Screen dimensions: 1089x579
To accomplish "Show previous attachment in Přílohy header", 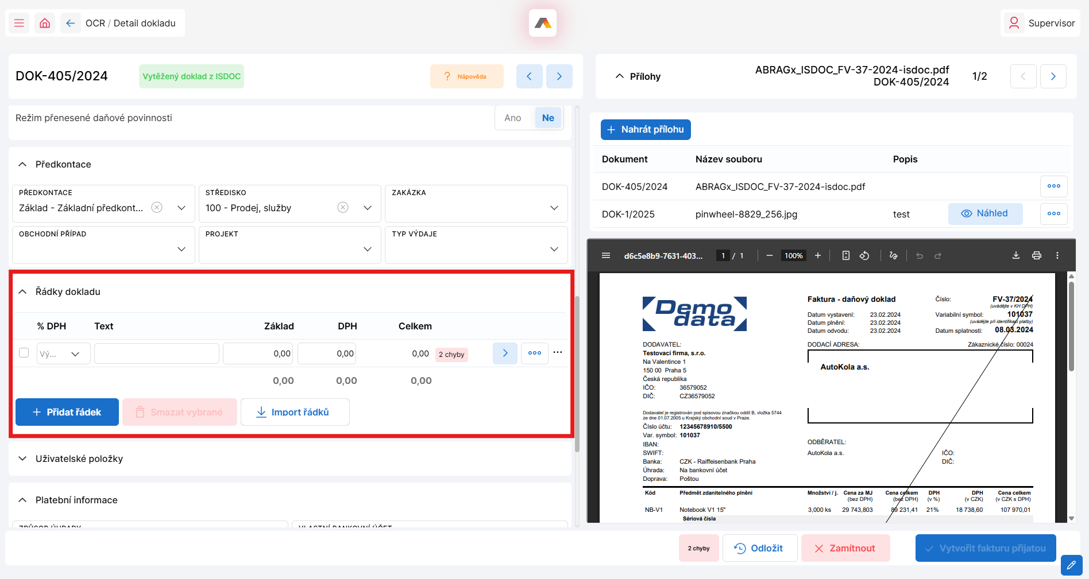I will coord(1024,76).
